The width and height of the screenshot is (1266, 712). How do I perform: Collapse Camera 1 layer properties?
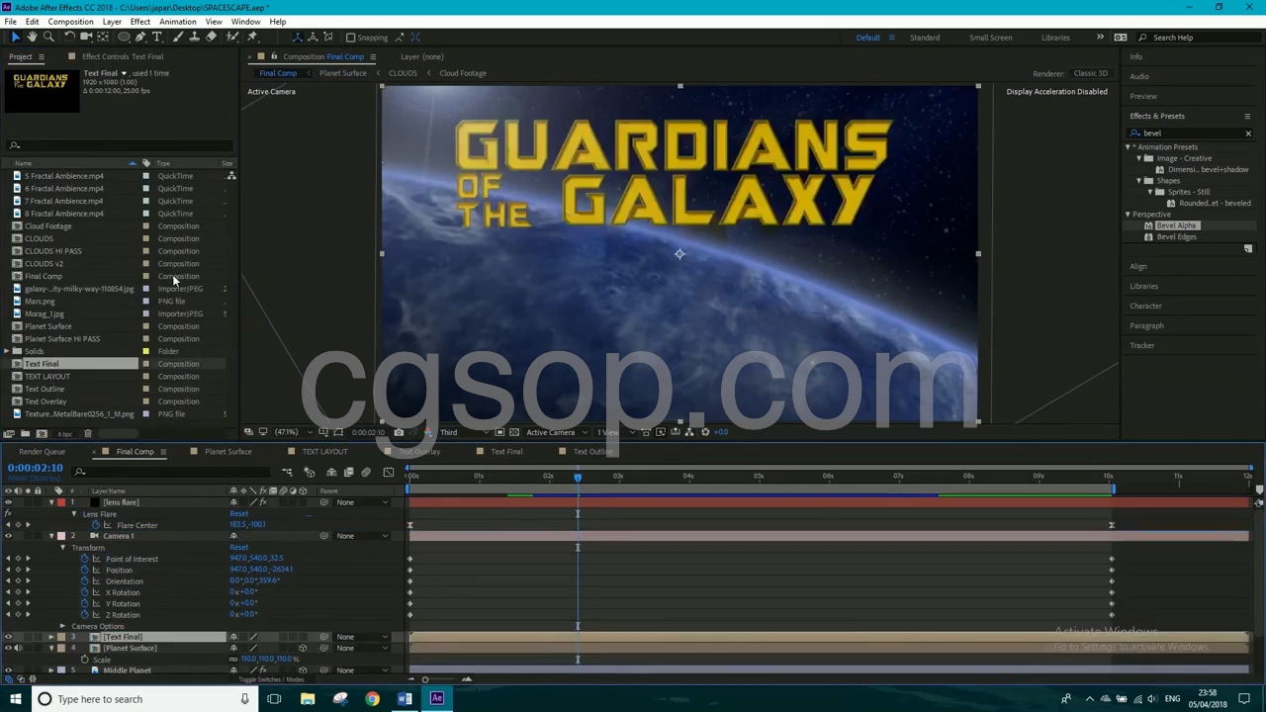coord(51,536)
